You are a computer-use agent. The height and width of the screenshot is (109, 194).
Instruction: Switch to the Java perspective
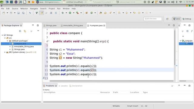coord(176,19)
